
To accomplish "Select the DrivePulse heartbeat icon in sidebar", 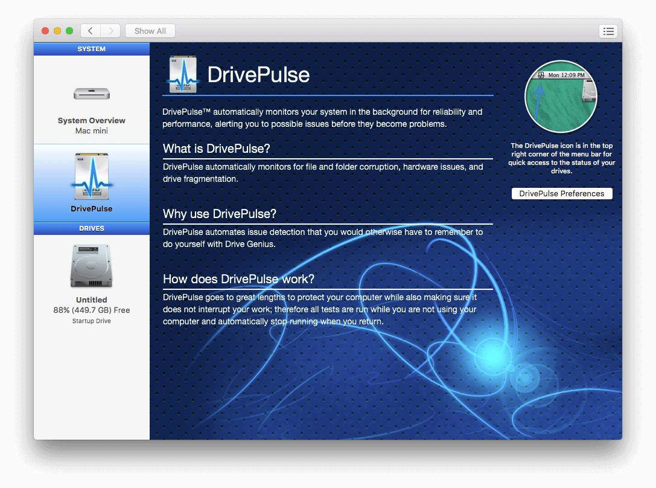I will pos(91,175).
